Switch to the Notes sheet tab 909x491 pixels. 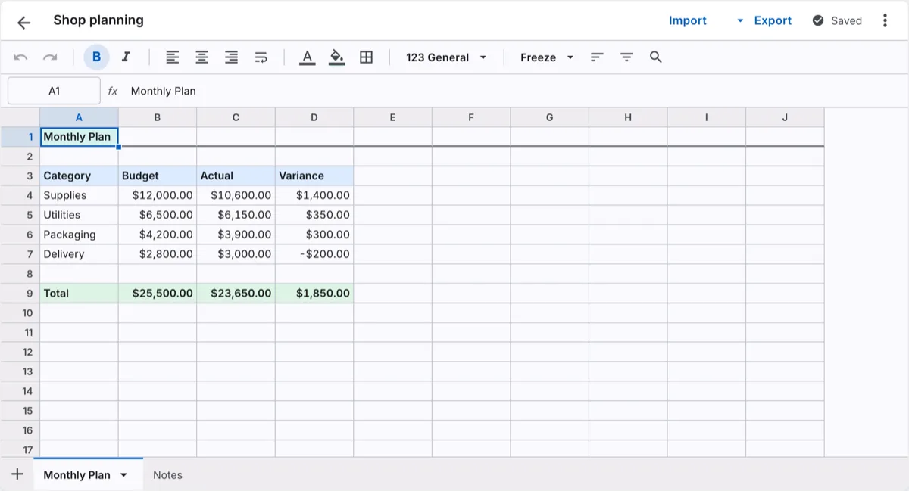click(167, 475)
